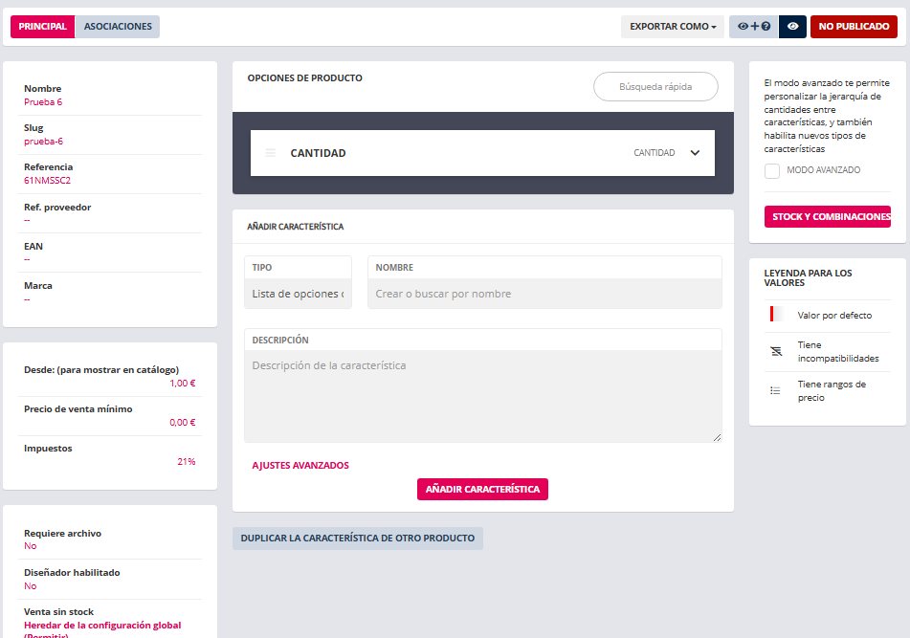Click the eye preview icon button

click(x=792, y=27)
